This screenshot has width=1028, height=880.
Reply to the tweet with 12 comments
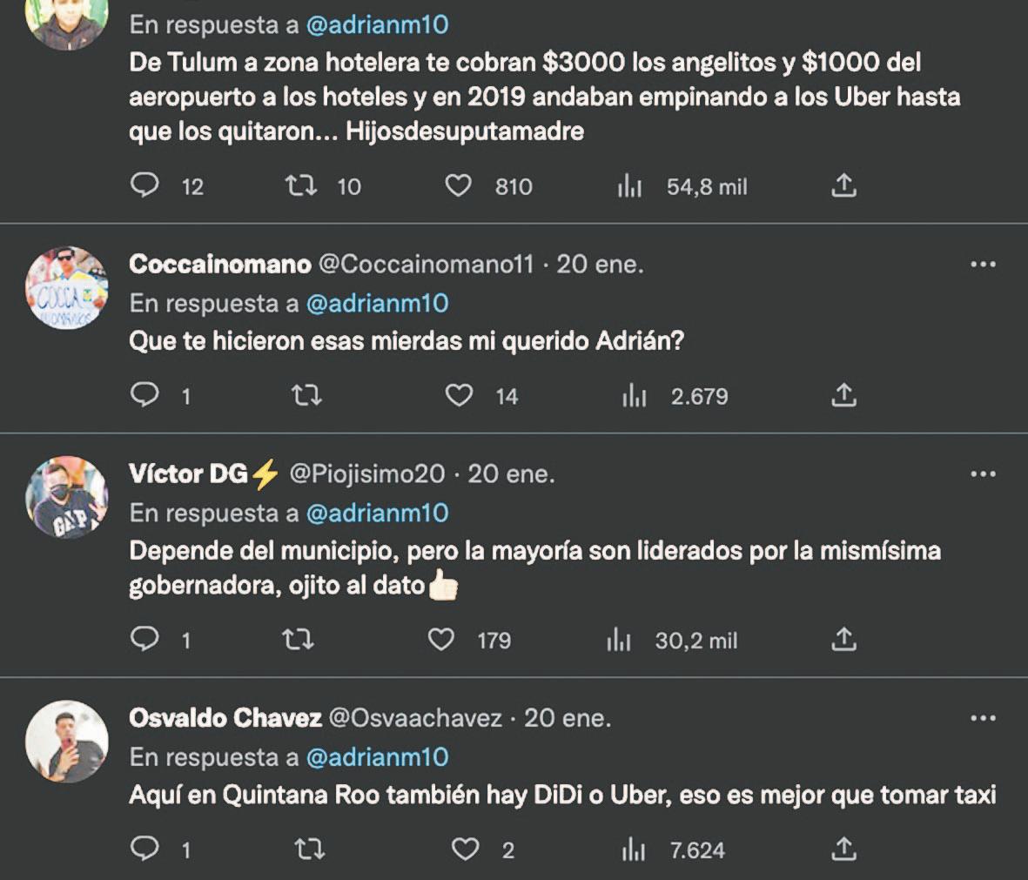tap(144, 186)
